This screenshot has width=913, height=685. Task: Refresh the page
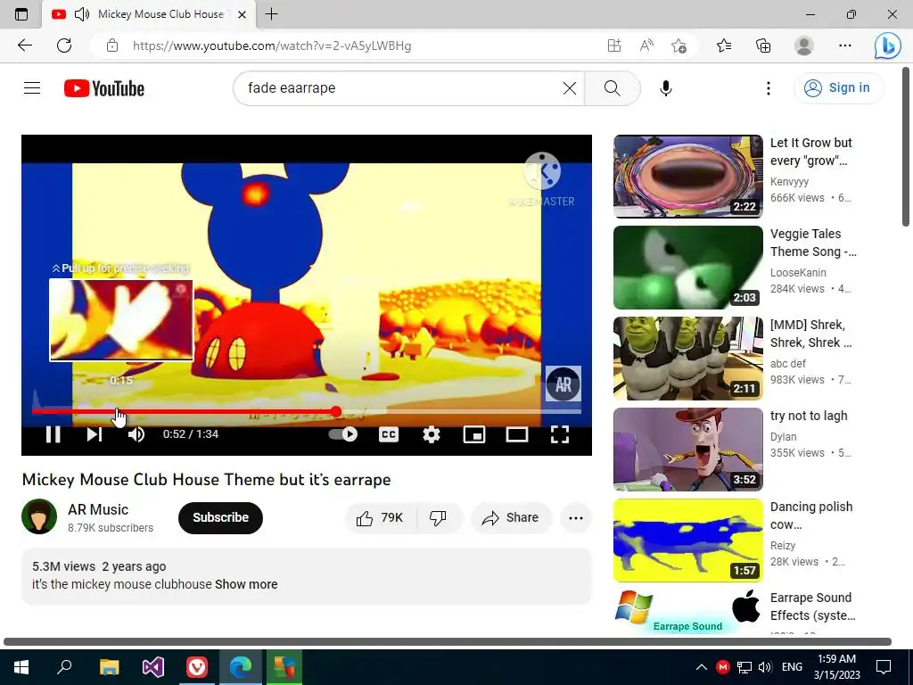click(x=64, y=45)
